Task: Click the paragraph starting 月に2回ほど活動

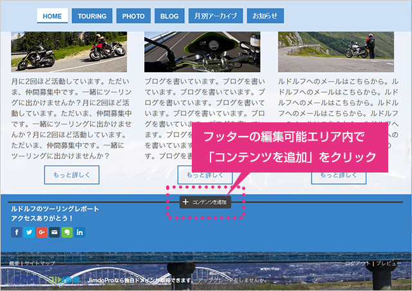Action: click(71, 118)
